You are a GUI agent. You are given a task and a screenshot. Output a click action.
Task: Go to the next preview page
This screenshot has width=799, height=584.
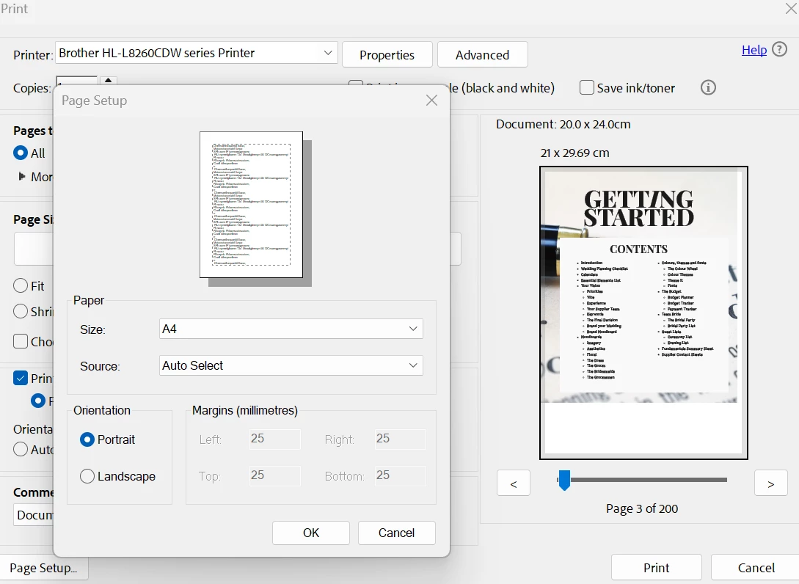771,483
